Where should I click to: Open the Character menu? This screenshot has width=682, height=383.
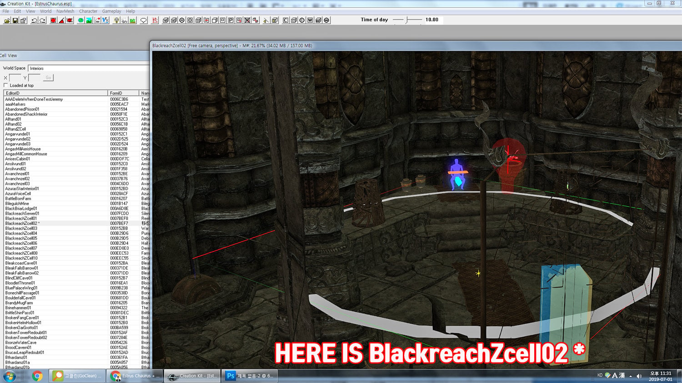click(x=88, y=11)
